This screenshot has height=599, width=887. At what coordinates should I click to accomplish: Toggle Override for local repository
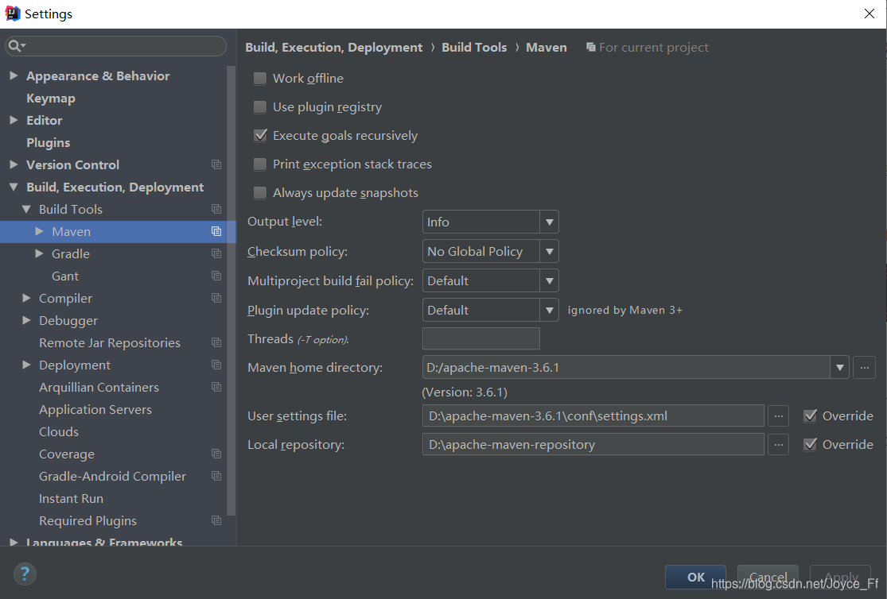click(810, 445)
